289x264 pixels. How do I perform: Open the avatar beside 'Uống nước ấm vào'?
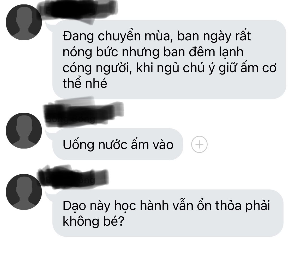click(x=24, y=131)
